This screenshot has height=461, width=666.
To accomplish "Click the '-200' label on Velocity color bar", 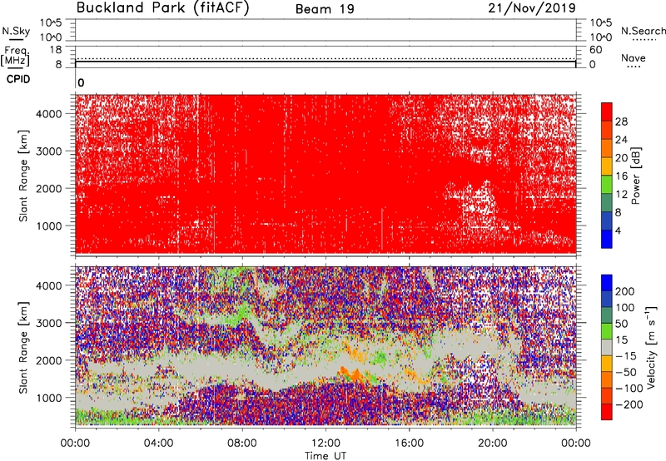I will point(629,404).
